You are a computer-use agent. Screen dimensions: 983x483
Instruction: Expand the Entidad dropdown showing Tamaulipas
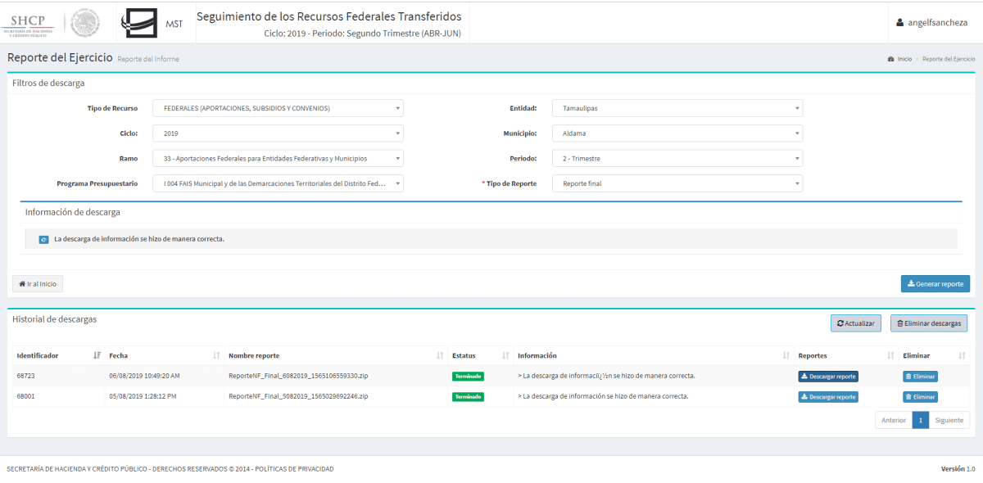677,108
